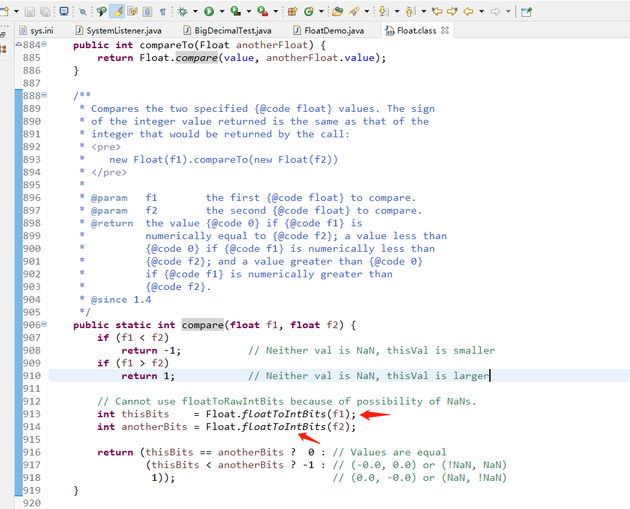Click the Coverage run icon
This screenshot has height=509, width=630.
(x=235, y=11)
